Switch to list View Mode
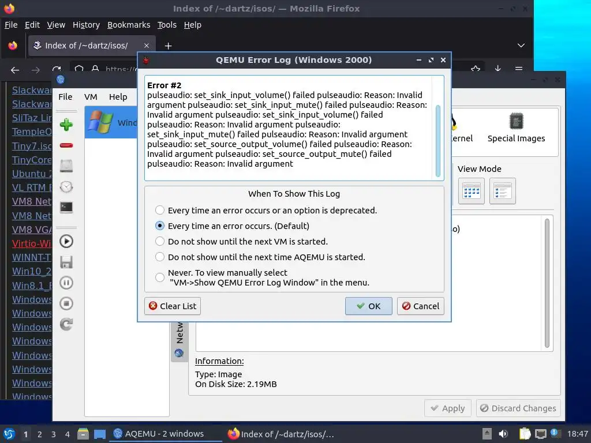The width and height of the screenshot is (591, 443). coord(503,191)
